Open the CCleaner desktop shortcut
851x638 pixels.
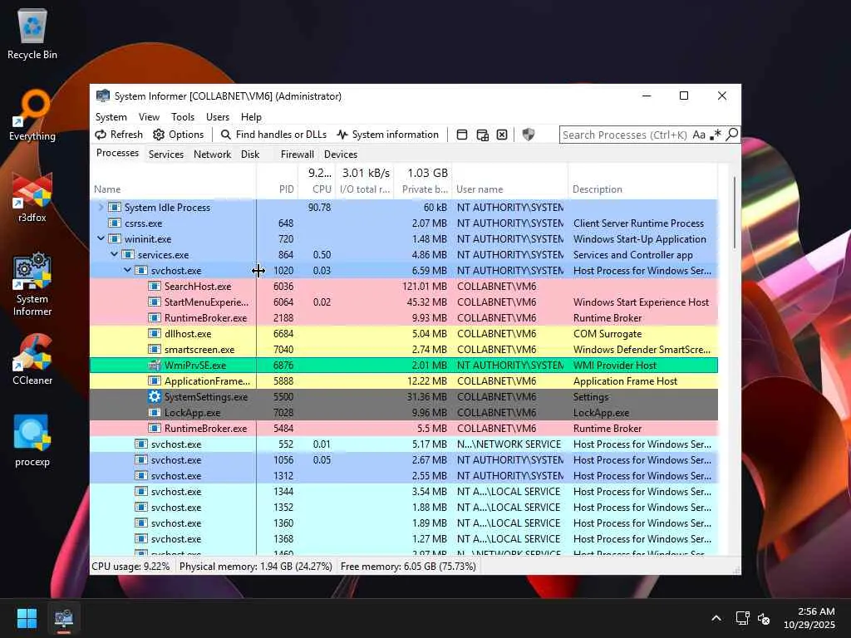[32, 360]
